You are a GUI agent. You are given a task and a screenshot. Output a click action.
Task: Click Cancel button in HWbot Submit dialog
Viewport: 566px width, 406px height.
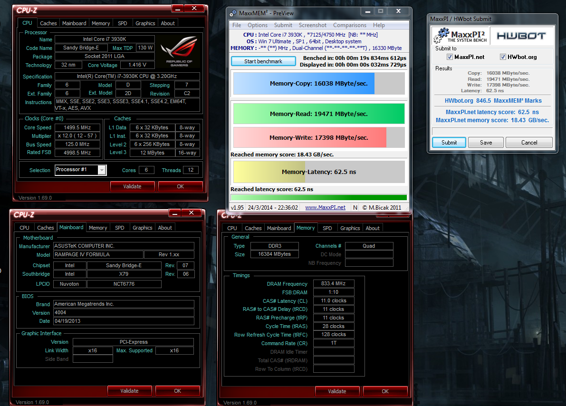[529, 142]
